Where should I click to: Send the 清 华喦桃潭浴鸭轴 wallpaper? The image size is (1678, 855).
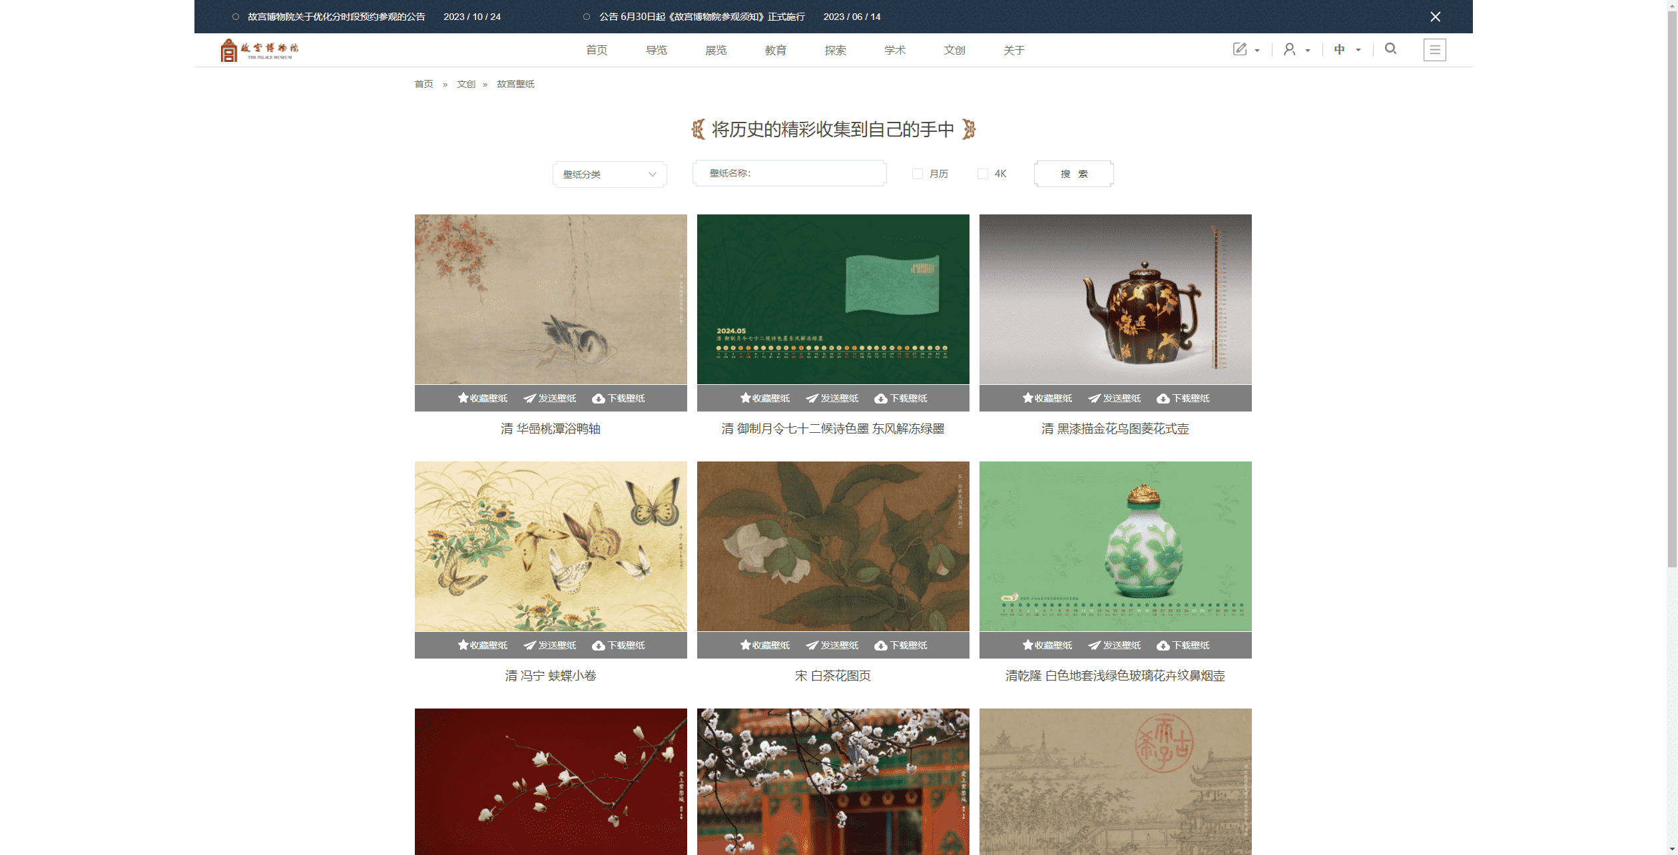pos(550,398)
